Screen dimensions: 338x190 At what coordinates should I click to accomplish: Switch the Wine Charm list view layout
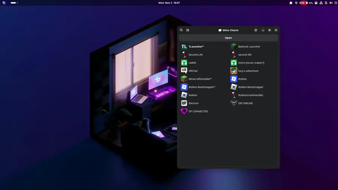188,30
